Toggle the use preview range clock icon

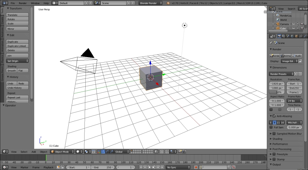click(58, 167)
